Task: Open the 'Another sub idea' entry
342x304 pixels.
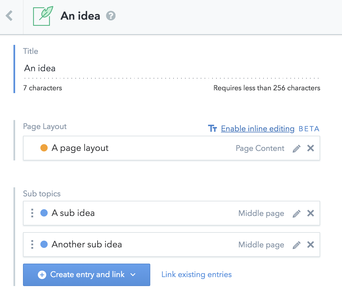Action: pos(87,245)
